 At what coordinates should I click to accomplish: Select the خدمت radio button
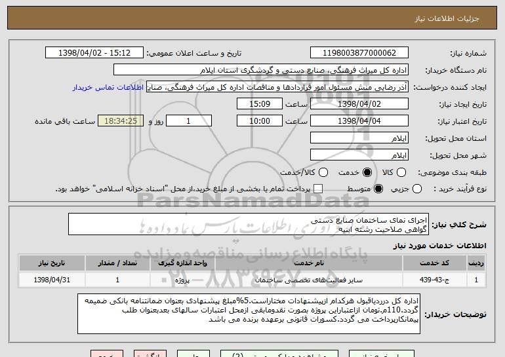point(367,172)
